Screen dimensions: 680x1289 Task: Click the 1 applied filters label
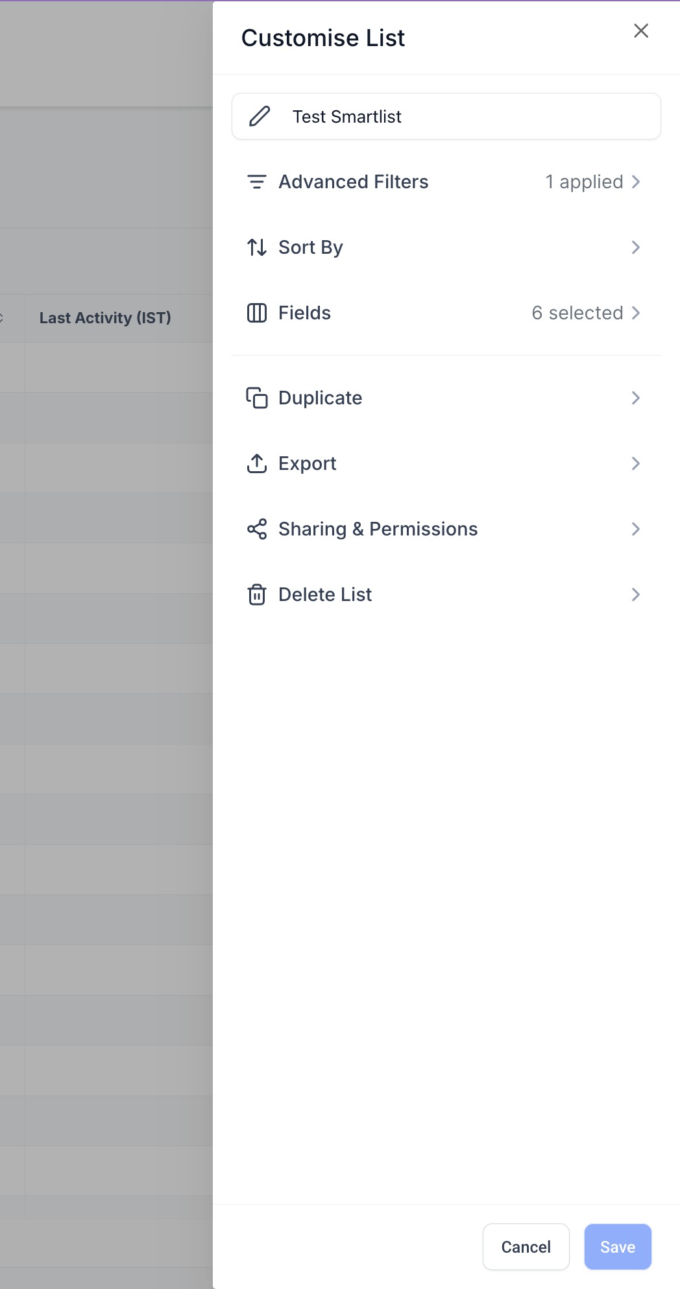click(583, 182)
